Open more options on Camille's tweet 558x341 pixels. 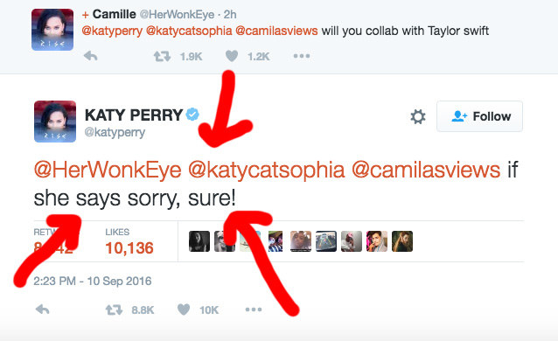(x=302, y=56)
